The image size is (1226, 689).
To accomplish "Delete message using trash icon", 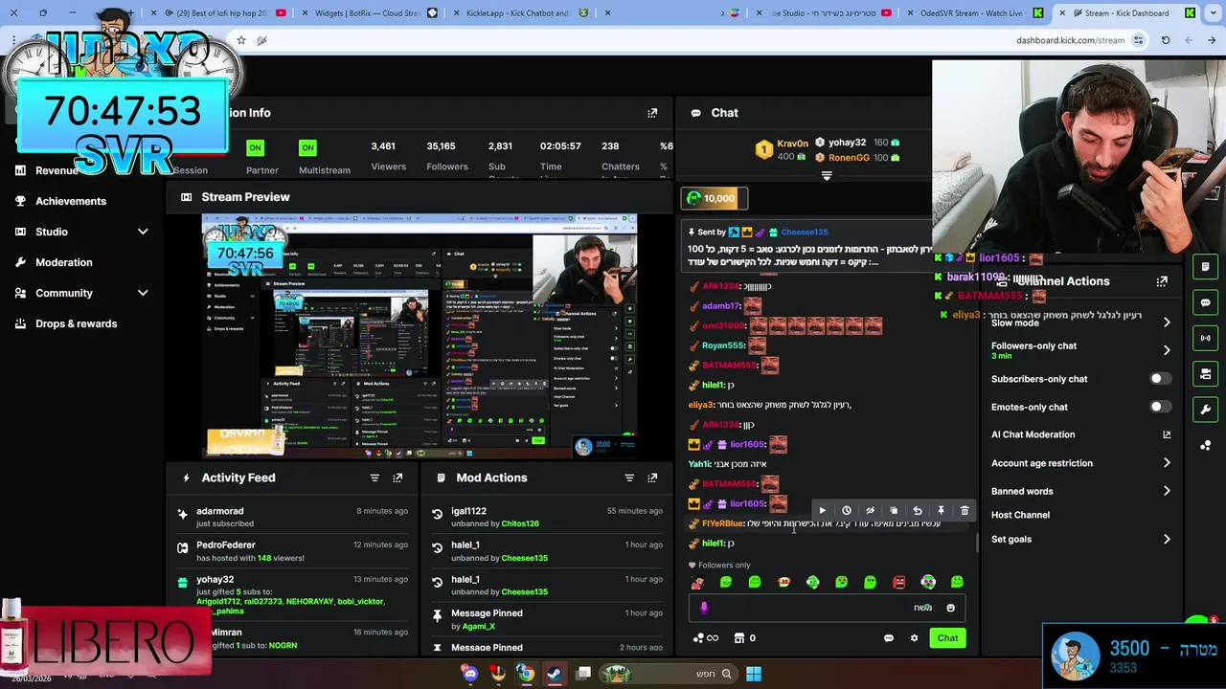I will pyautogui.click(x=965, y=511).
